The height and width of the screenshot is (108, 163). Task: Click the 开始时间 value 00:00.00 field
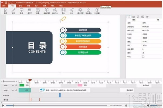pos(151,27)
